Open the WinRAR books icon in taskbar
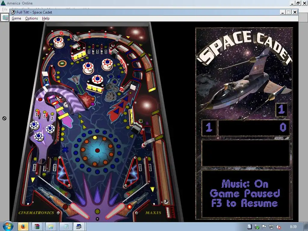The image size is (308, 231). (37, 227)
